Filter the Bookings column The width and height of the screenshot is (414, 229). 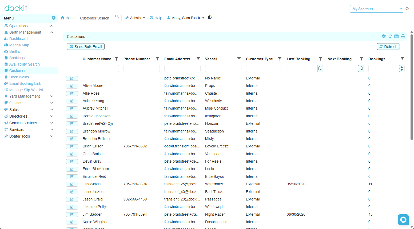(x=402, y=59)
